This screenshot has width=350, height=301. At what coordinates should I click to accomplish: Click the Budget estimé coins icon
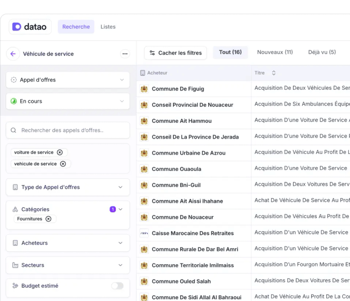click(x=15, y=286)
